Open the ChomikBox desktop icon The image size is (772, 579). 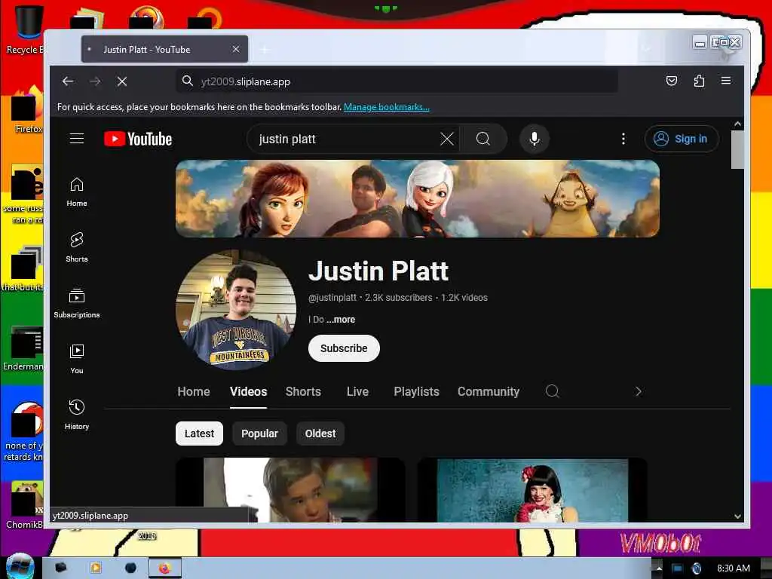point(25,505)
